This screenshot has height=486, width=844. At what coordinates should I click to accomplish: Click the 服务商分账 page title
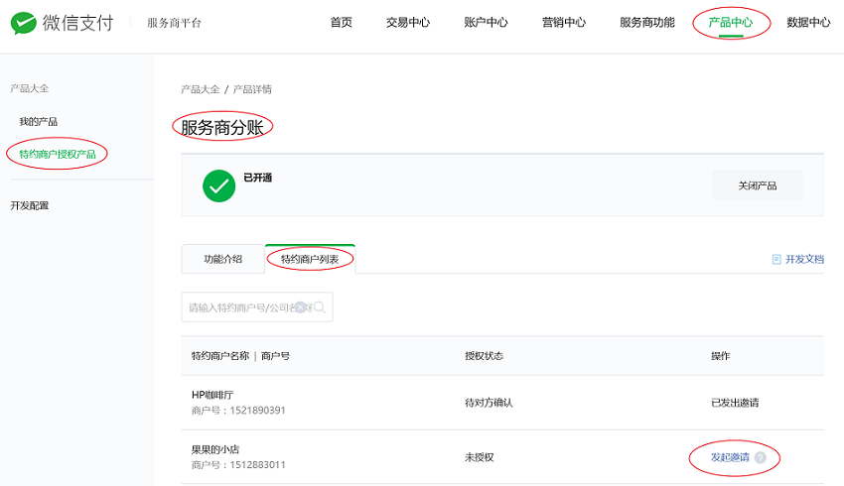(221, 127)
